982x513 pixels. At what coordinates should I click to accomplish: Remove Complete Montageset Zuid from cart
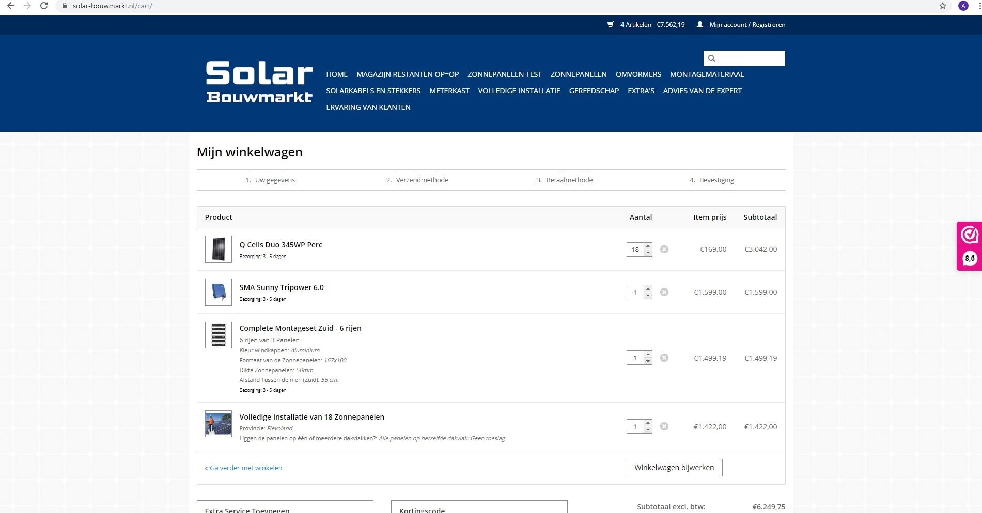click(664, 358)
